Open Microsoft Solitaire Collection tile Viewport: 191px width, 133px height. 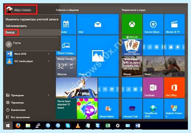pyautogui.click(x=132, y=45)
